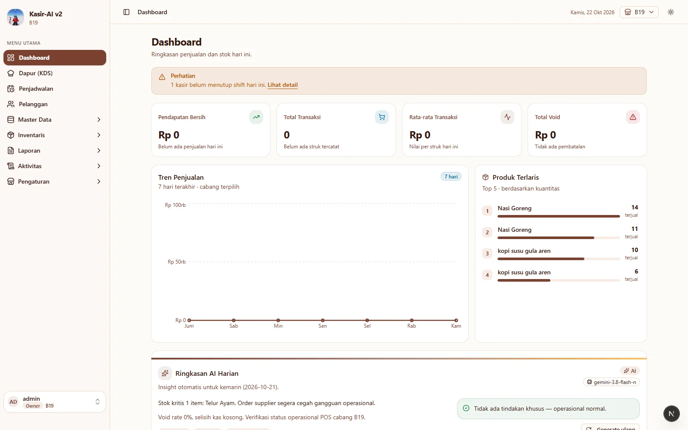Click the Total Transaksi cart icon
Image resolution: width=688 pixels, height=430 pixels.
pyautogui.click(x=382, y=117)
